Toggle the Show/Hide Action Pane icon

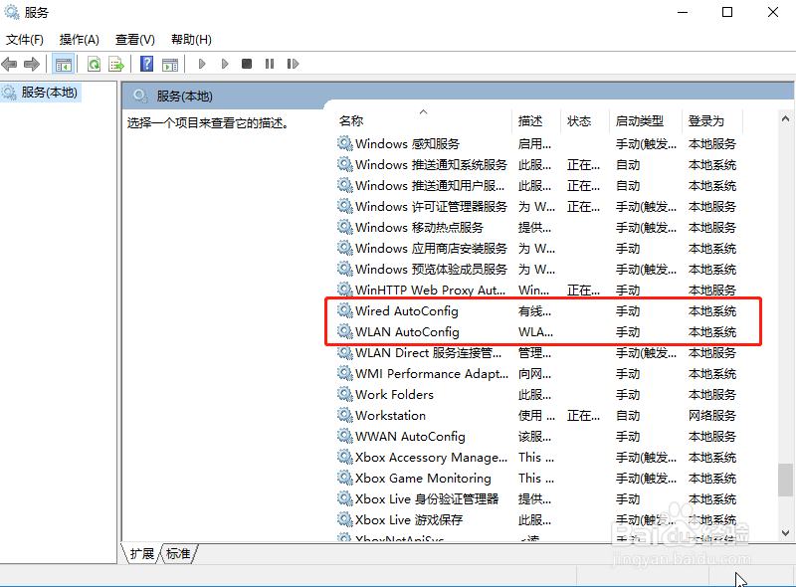pyautogui.click(x=169, y=64)
